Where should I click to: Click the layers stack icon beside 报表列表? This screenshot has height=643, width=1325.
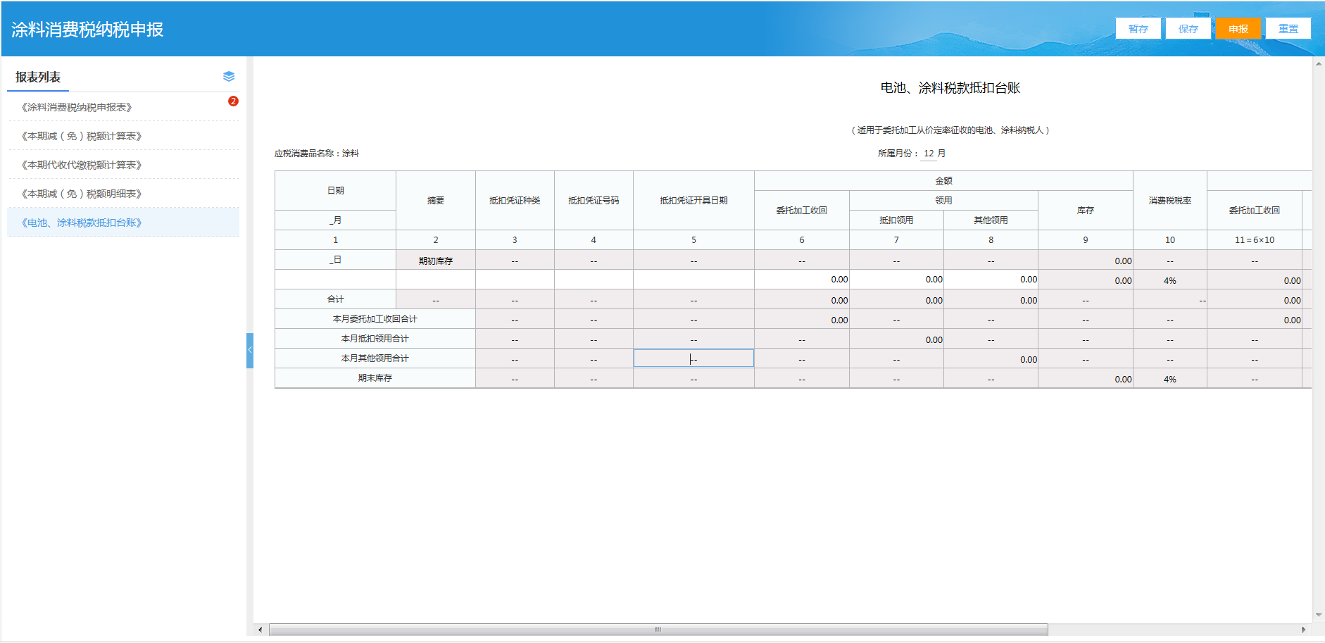(229, 77)
